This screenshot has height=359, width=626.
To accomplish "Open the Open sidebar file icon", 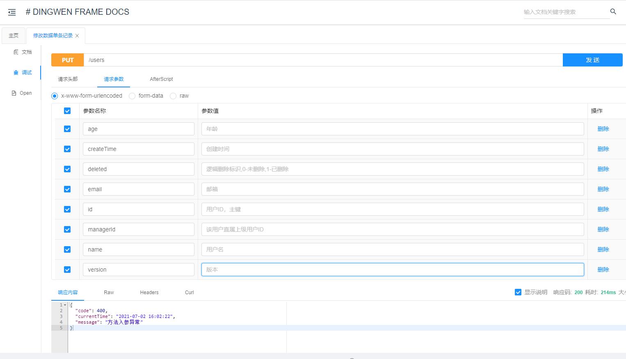I will coord(14,93).
